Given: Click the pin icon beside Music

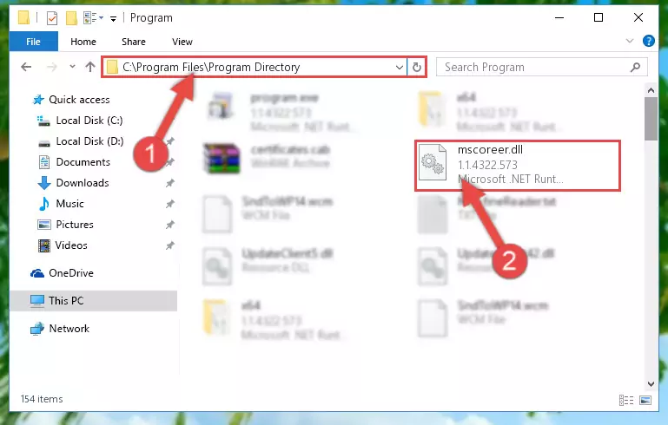Looking at the screenshot, I should pos(170,204).
